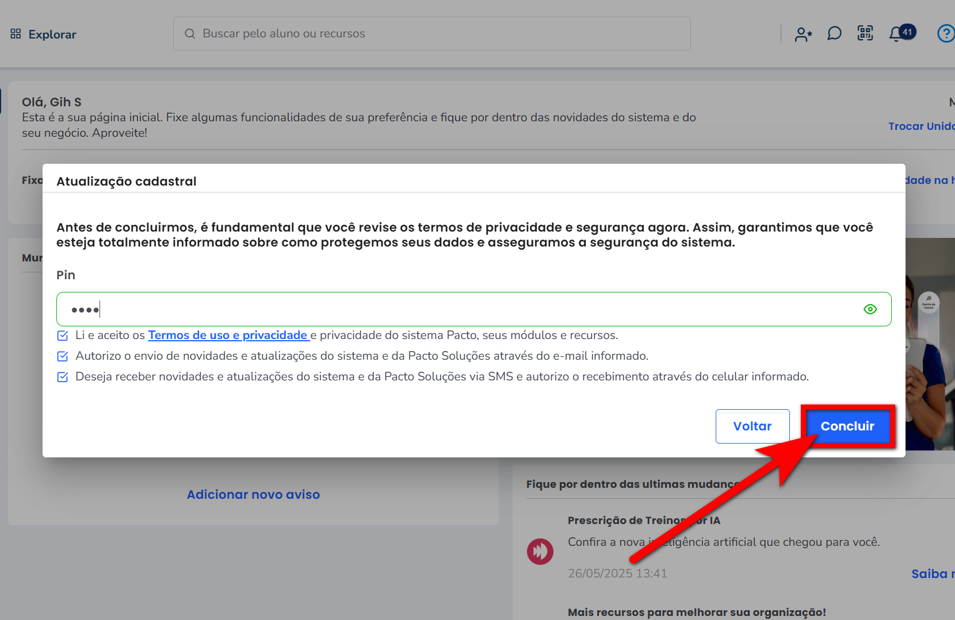
Task: Click 'Adicionar novo aviso' link
Action: tap(253, 495)
